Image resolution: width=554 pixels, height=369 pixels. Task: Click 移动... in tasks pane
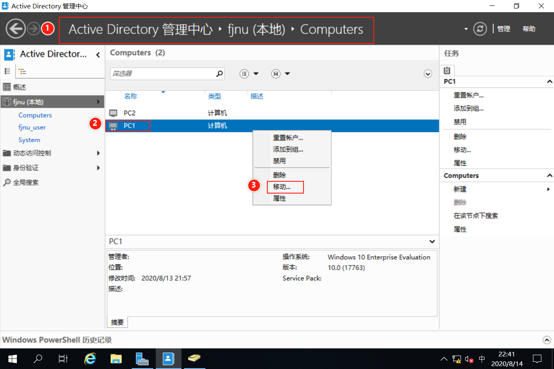click(x=462, y=150)
